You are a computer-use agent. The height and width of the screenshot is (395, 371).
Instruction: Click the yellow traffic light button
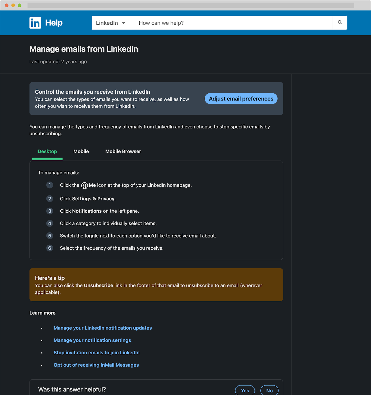[12, 5]
